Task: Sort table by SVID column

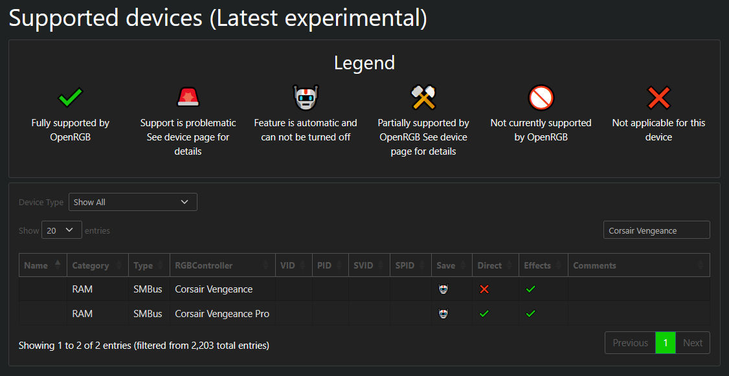Action: pyautogui.click(x=369, y=265)
